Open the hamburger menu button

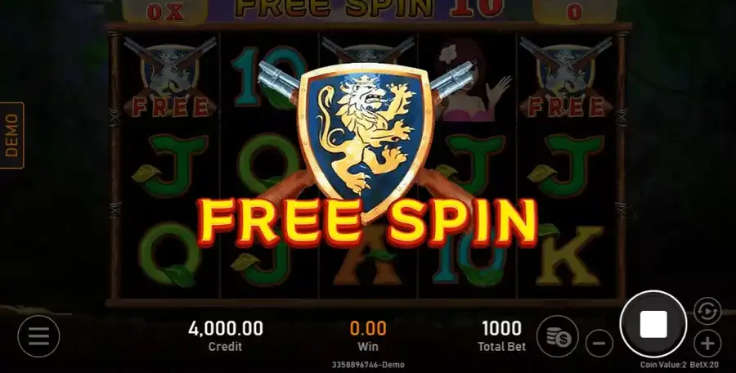click(38, 336)
